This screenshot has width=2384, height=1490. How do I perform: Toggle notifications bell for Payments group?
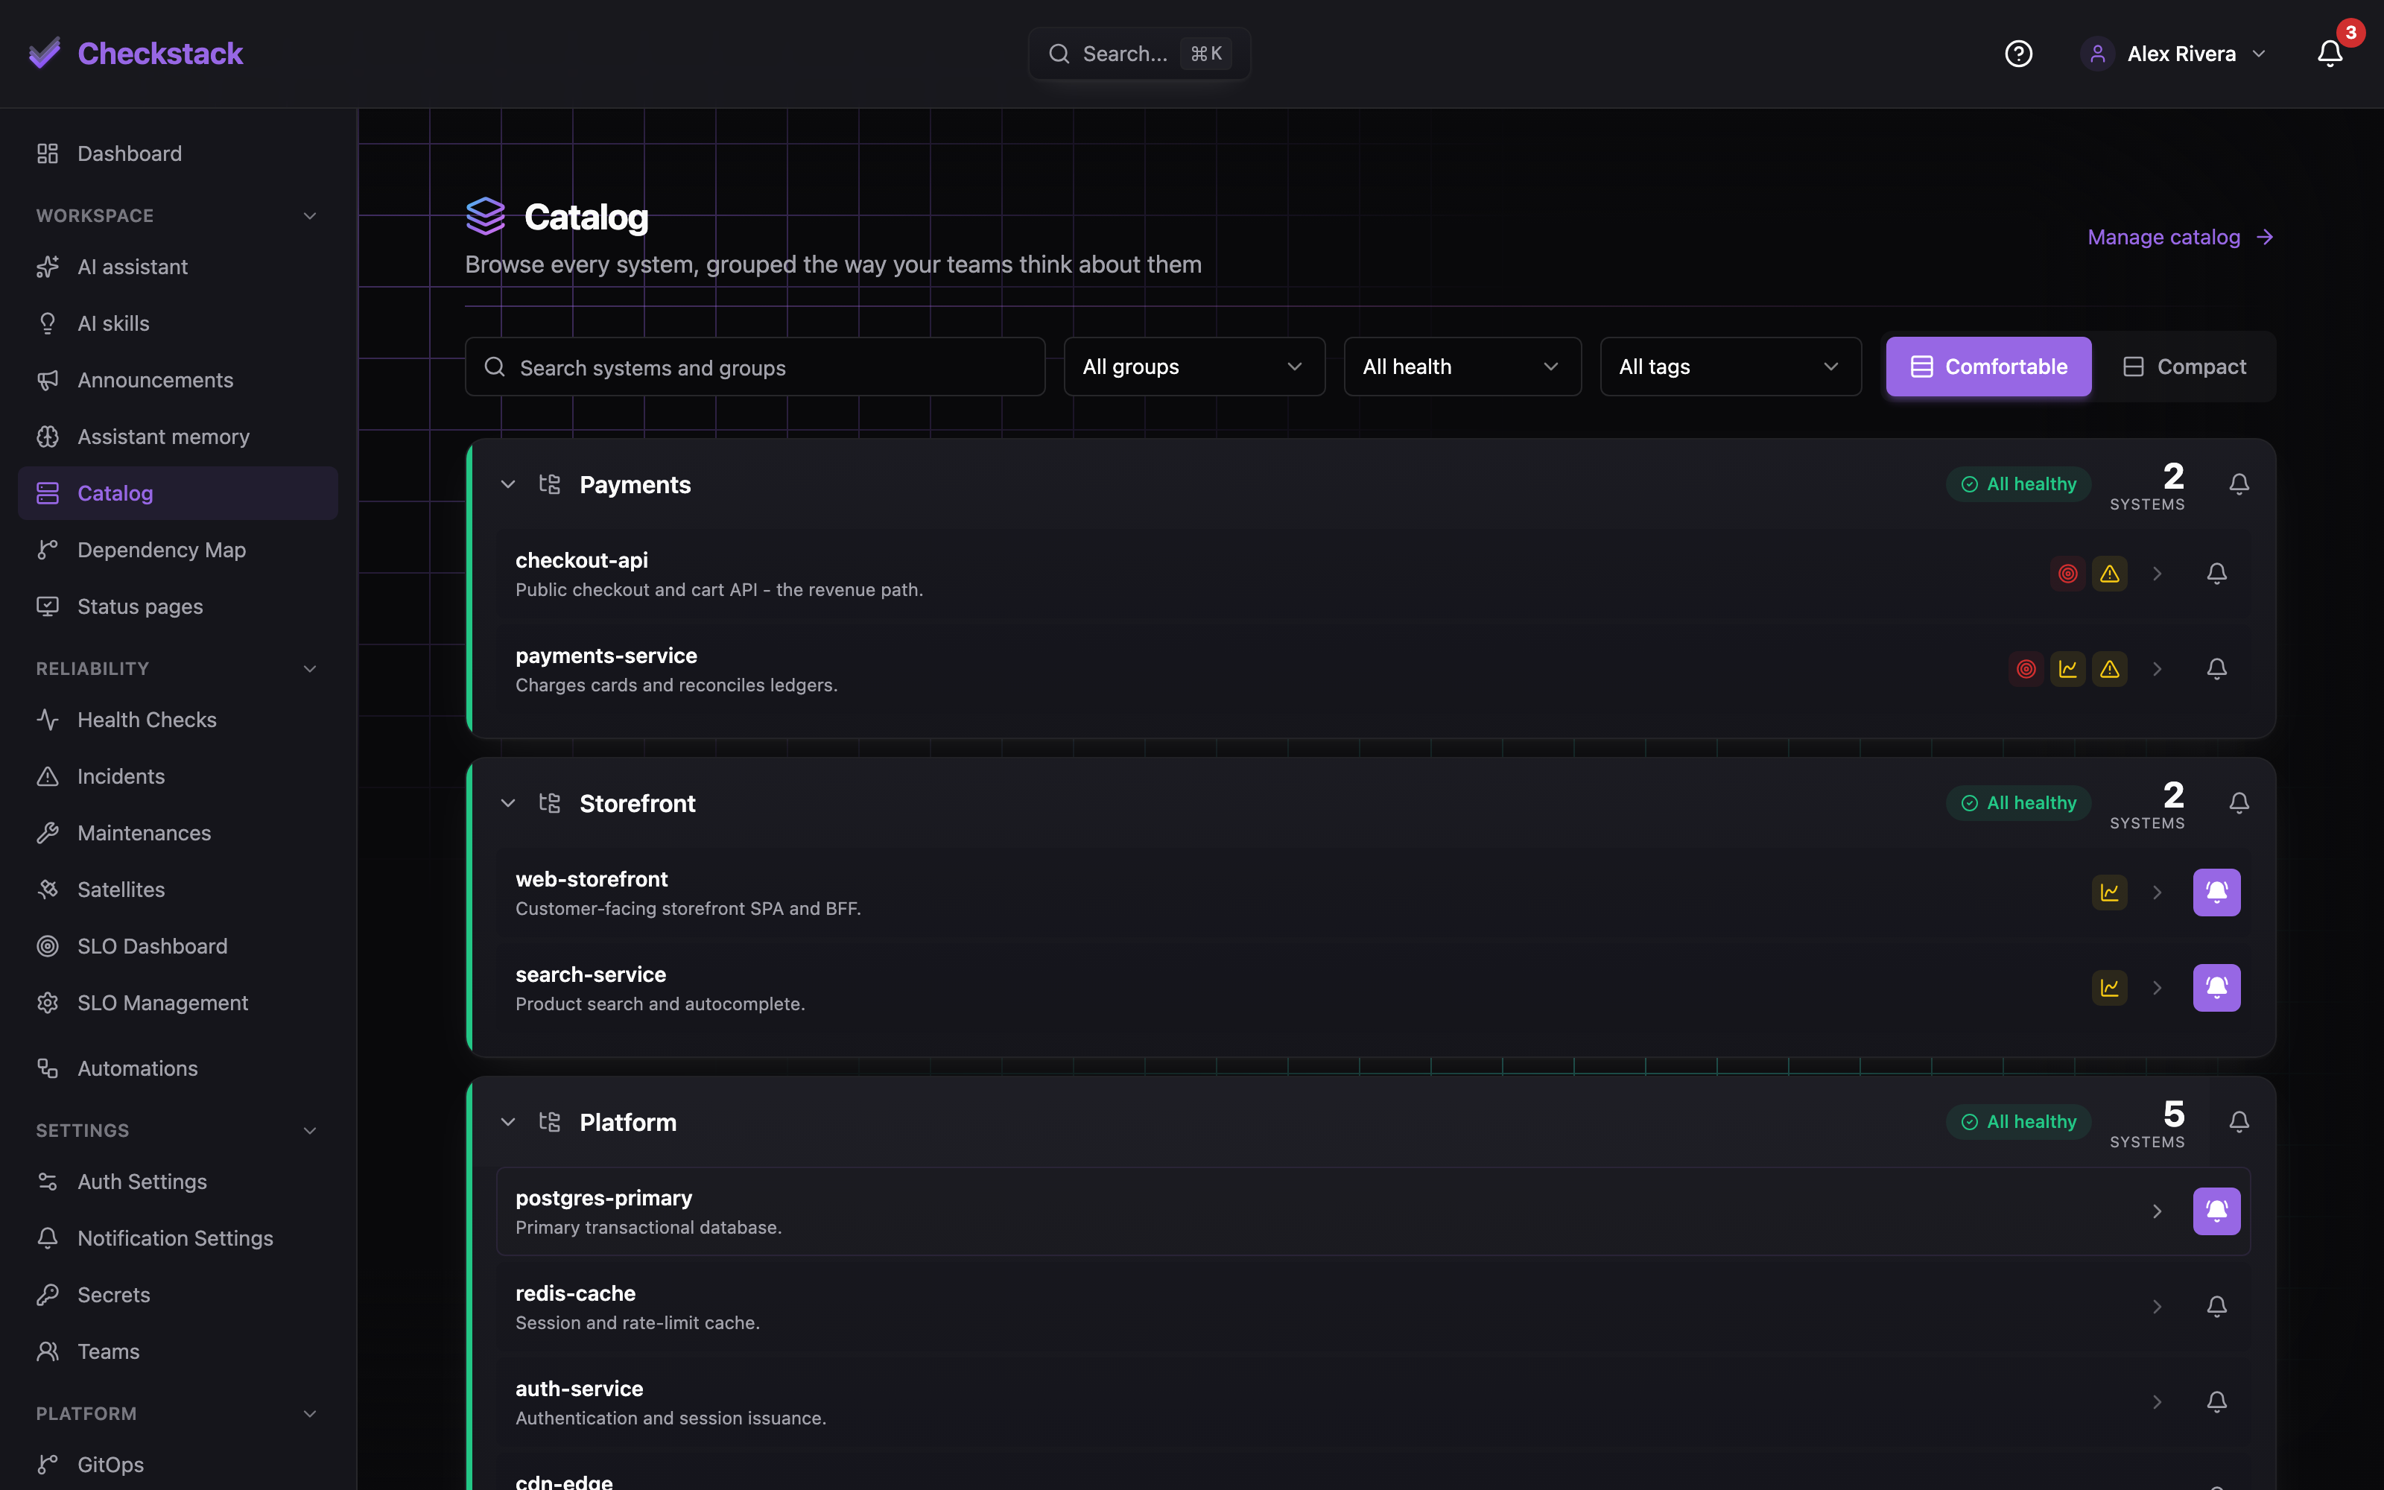coord(2239,484)
